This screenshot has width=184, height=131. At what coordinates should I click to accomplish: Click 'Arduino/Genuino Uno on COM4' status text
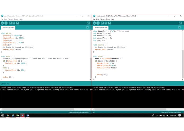[79, 112]
